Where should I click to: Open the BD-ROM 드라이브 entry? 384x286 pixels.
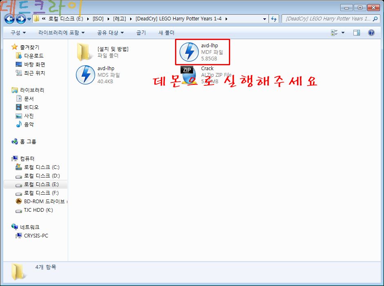[x=41, y=202]
